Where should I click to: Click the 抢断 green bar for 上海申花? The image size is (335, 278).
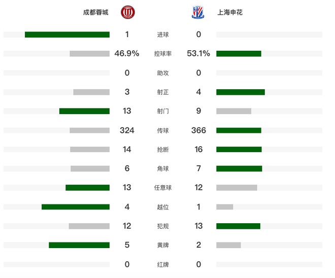point(239,149)
